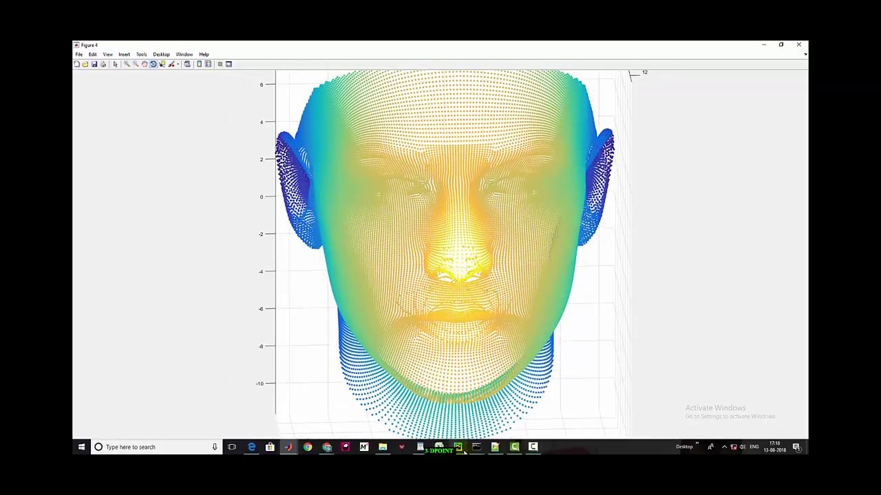Open the last Camtasia 'C' taskbar icon
The image size is (881, 495).
click(x=533, y=447)
